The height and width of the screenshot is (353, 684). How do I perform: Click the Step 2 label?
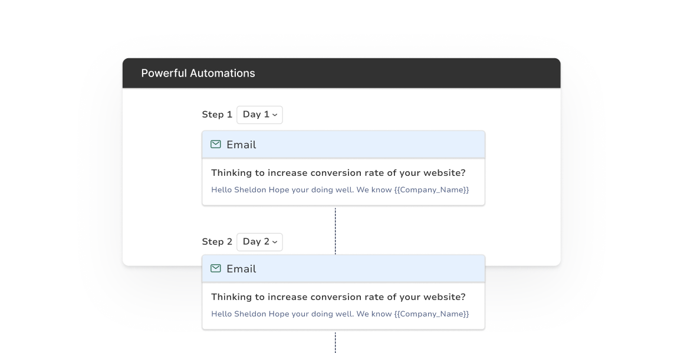[217, 242]
